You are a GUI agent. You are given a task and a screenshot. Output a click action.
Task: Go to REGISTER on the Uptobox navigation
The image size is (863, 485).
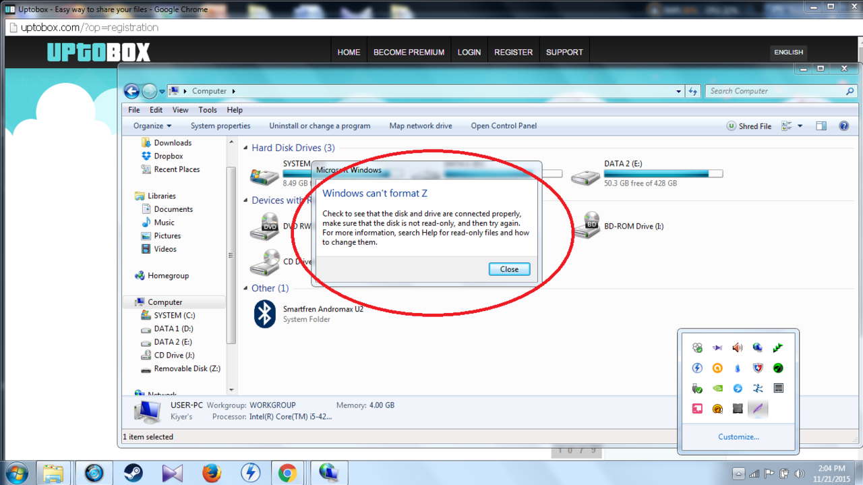pos(513,52)
